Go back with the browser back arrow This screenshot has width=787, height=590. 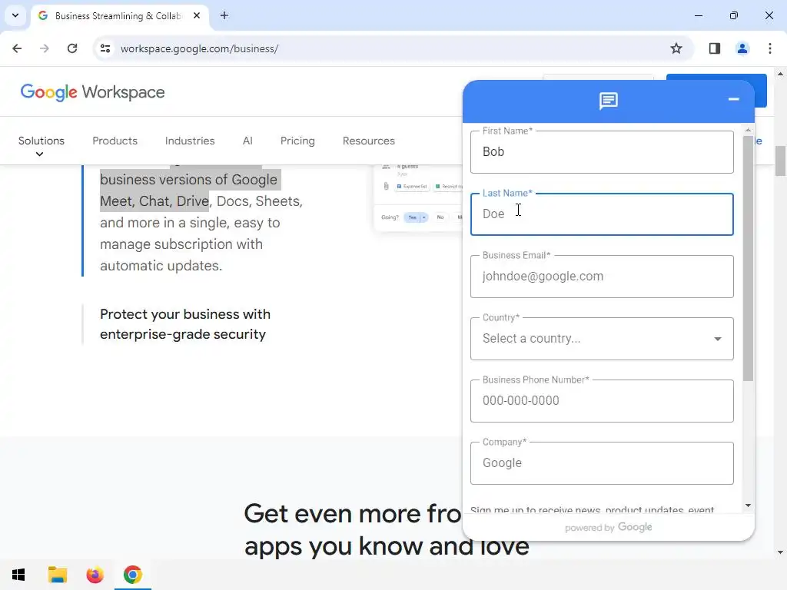(17, 48)
